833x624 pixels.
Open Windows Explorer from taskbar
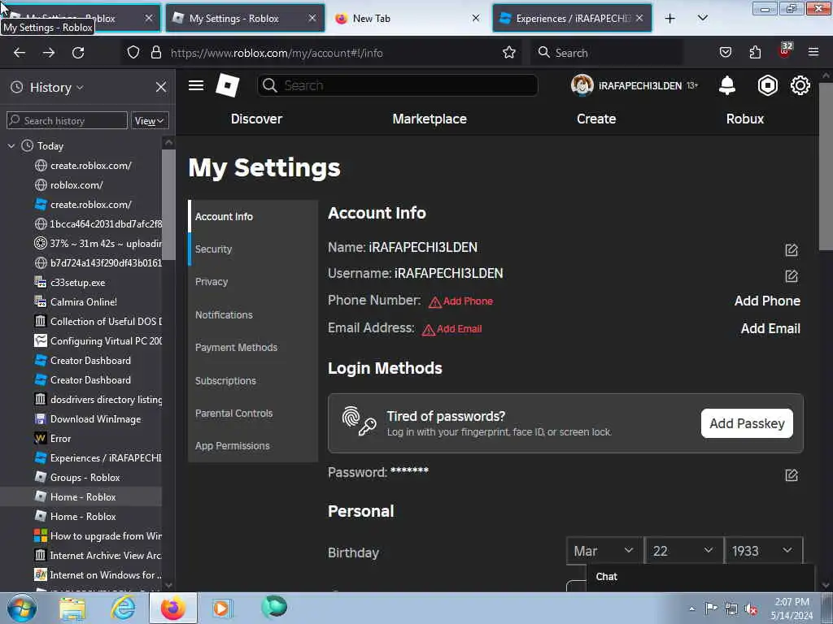coord(72,608)
